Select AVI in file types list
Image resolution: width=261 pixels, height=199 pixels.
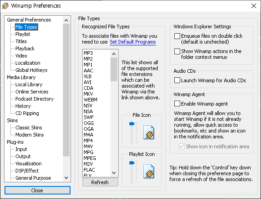click(88, 82)
